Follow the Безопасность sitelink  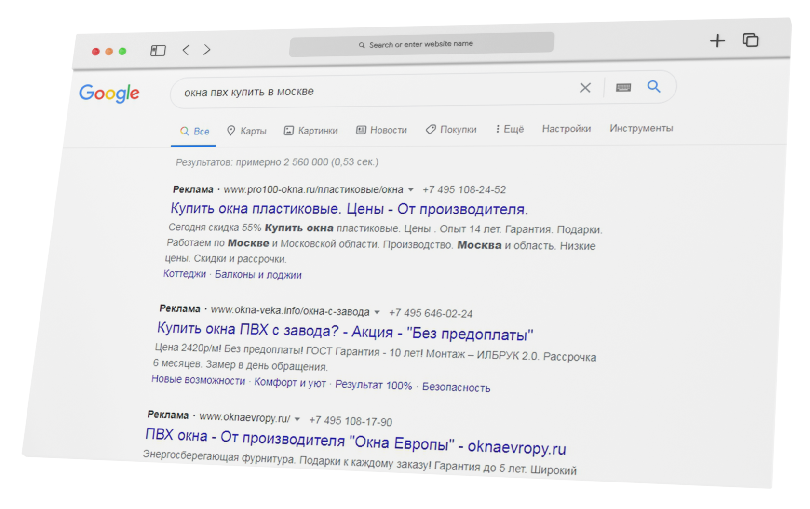(x=456, y=388)
